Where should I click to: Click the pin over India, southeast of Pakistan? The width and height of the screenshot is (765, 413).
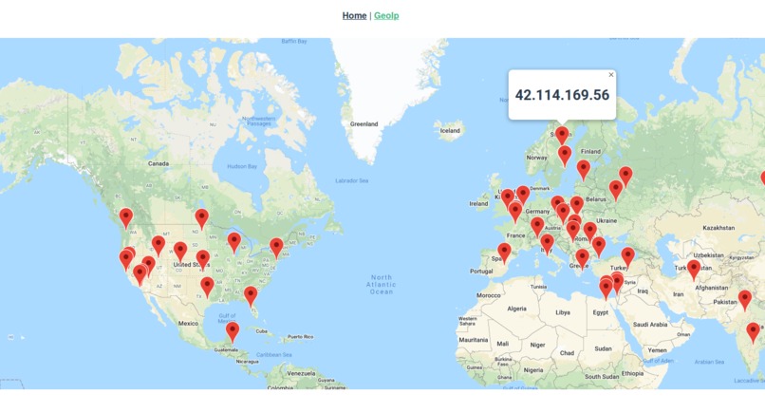point(754,332)
